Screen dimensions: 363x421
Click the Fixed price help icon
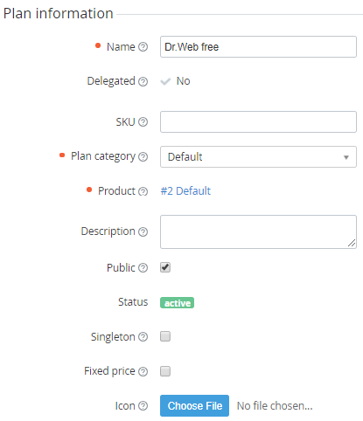point(143,371)
